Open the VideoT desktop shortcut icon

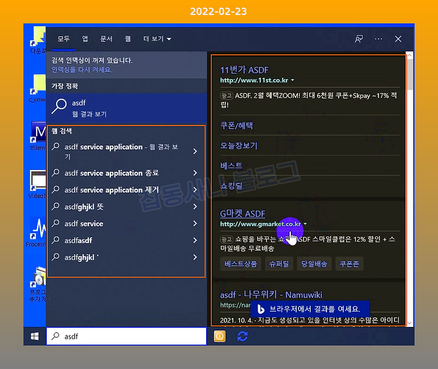coord(38,182)
